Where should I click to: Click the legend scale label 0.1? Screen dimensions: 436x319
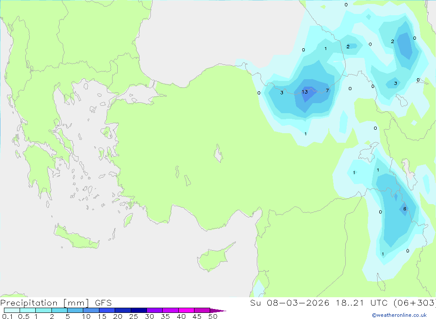coord(7,316)
